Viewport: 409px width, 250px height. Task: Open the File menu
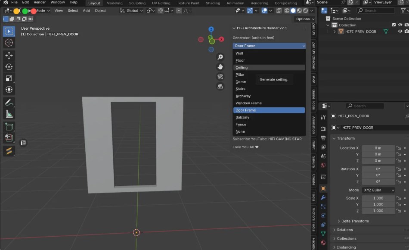pos(14,2)
